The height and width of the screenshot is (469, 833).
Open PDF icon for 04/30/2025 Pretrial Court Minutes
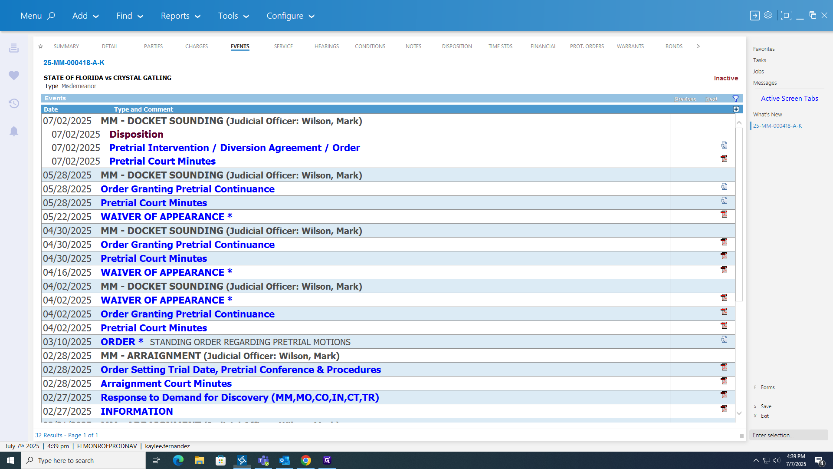[x=724, y=256]
